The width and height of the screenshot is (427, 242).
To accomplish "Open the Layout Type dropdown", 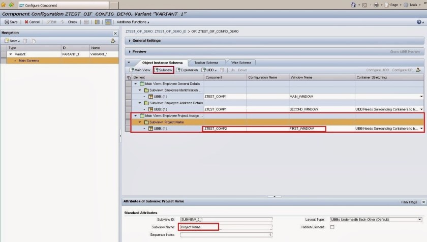I will coord(419,220).
